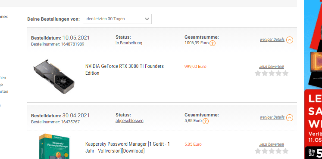Click 'Jetzt bewerten!' for the RTX 3080 Ti
This screenshot has height=159, width=322.
pos(272,67)
